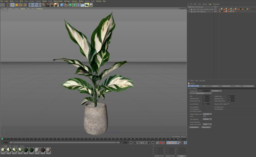The height and width of the screenshot is (157, 256).
Task: Click the Color swatch in Project Settings
Action: pyautogui.click(x=204, y=116)
